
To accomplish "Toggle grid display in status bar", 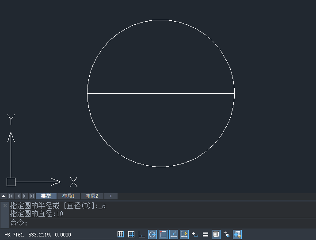I will [x=131, y=234].
